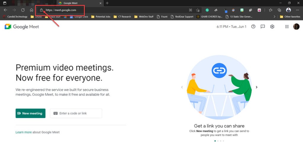The width and height of the screenshot is (303, 164).
Task: Expand the Other favorites folder
Action: click(x=290, y=17)
